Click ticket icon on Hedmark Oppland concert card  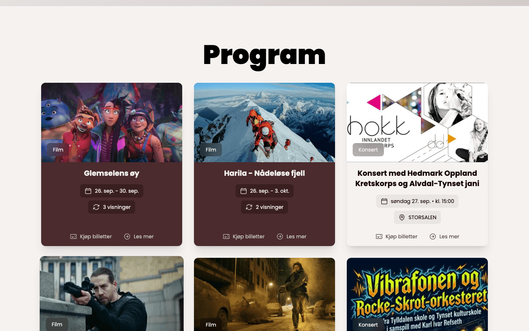point(379,236)
